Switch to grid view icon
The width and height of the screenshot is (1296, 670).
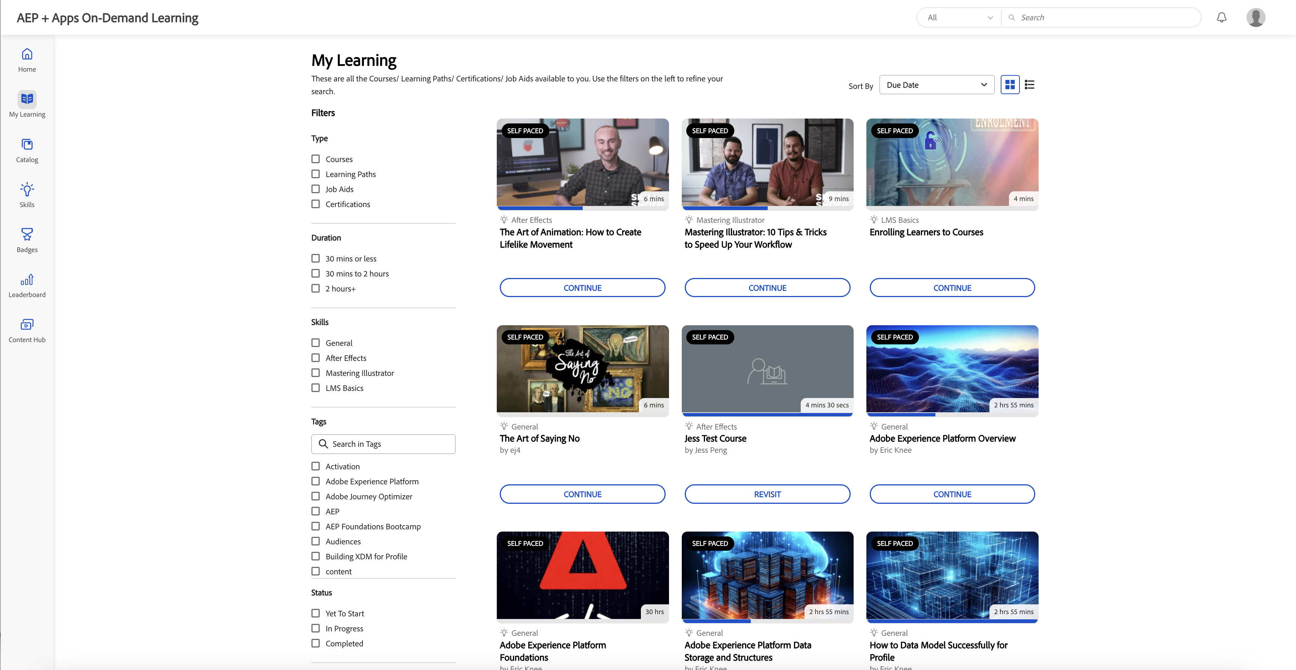(1010, 84)
